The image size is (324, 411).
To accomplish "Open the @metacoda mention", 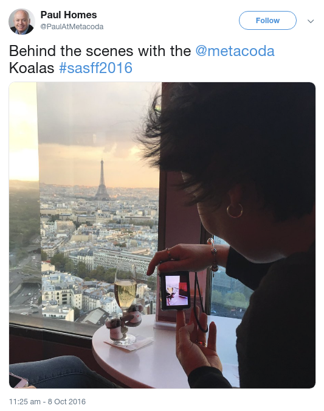I will point(235,51).
